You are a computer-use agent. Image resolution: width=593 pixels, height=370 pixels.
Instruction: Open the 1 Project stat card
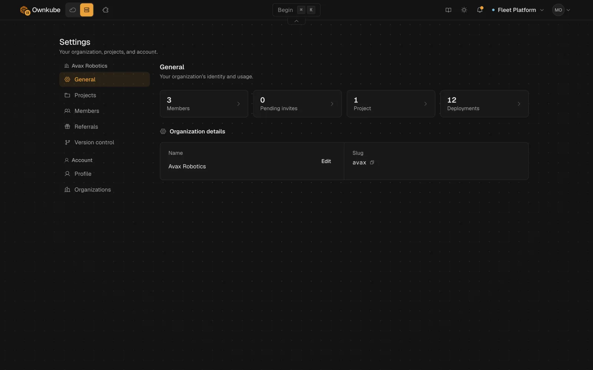click(391, 104)
